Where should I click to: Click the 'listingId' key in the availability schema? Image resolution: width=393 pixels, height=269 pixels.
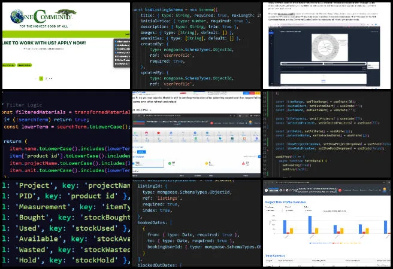150,186
